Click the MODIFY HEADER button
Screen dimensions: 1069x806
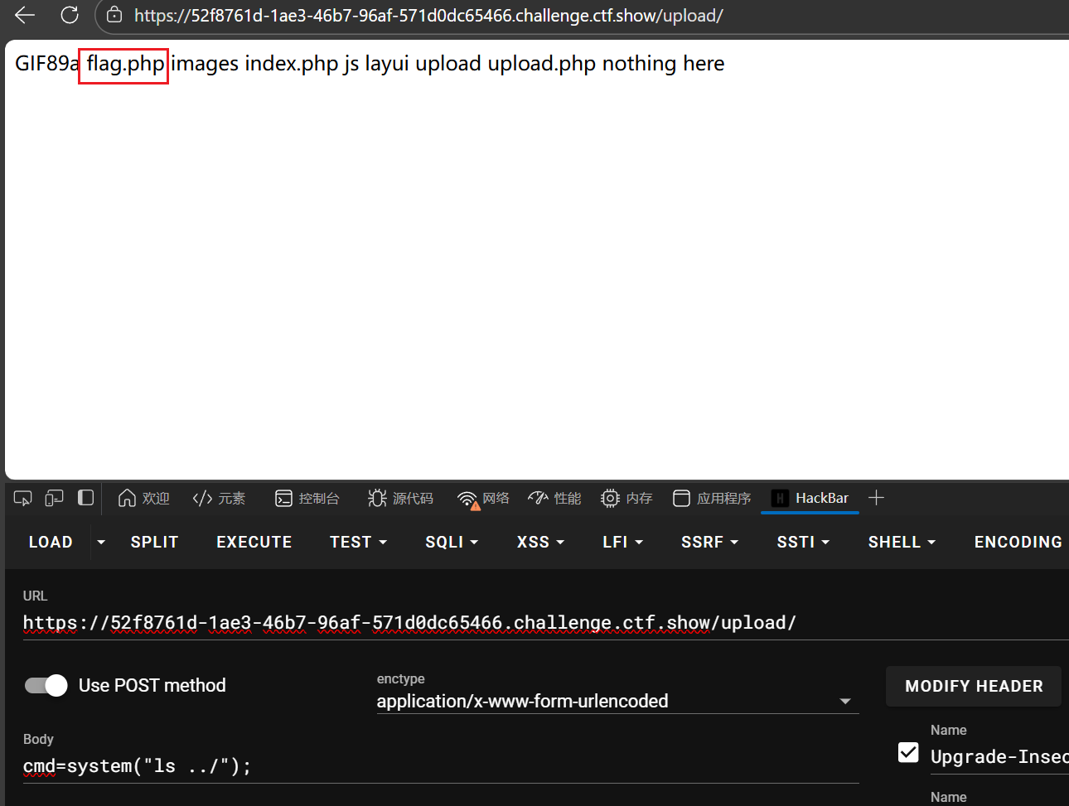point(973,686)
